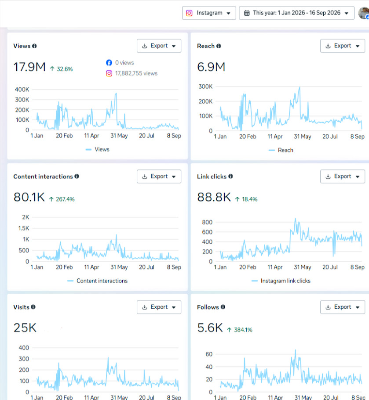
Task: Click the download icon in Reach Export
Action: coord(328,46)
